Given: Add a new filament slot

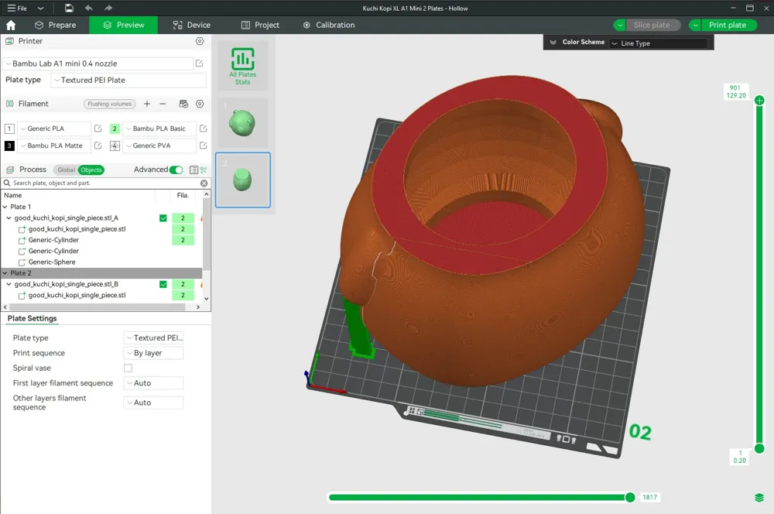Looking at the screenshot, I should click(146, 104).
